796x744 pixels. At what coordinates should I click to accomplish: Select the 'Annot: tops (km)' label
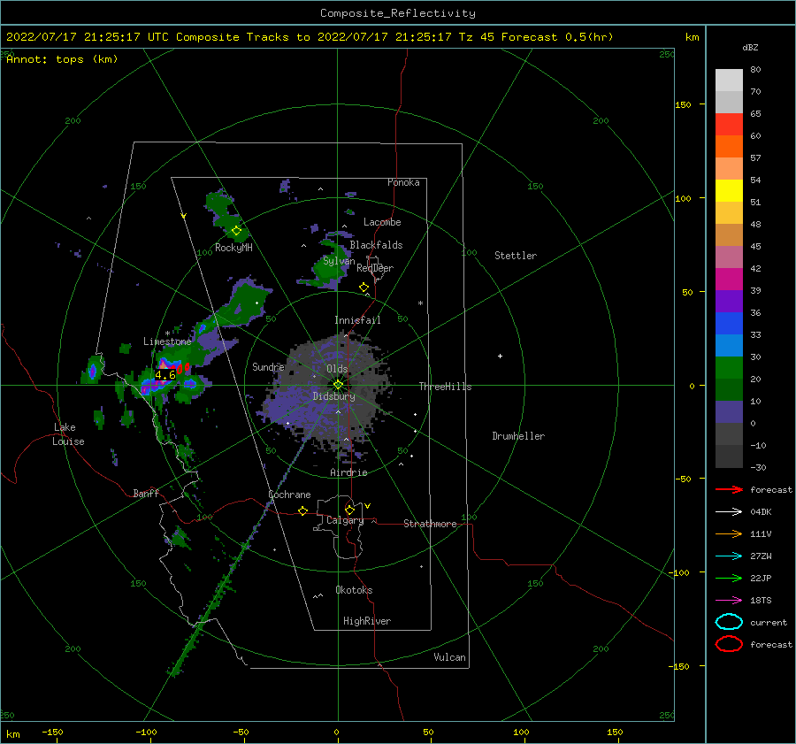pyautogui.click(x=62, y=59)
